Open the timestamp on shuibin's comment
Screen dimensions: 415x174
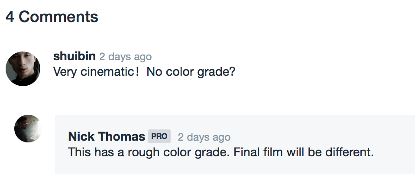[x=126, y=57]
